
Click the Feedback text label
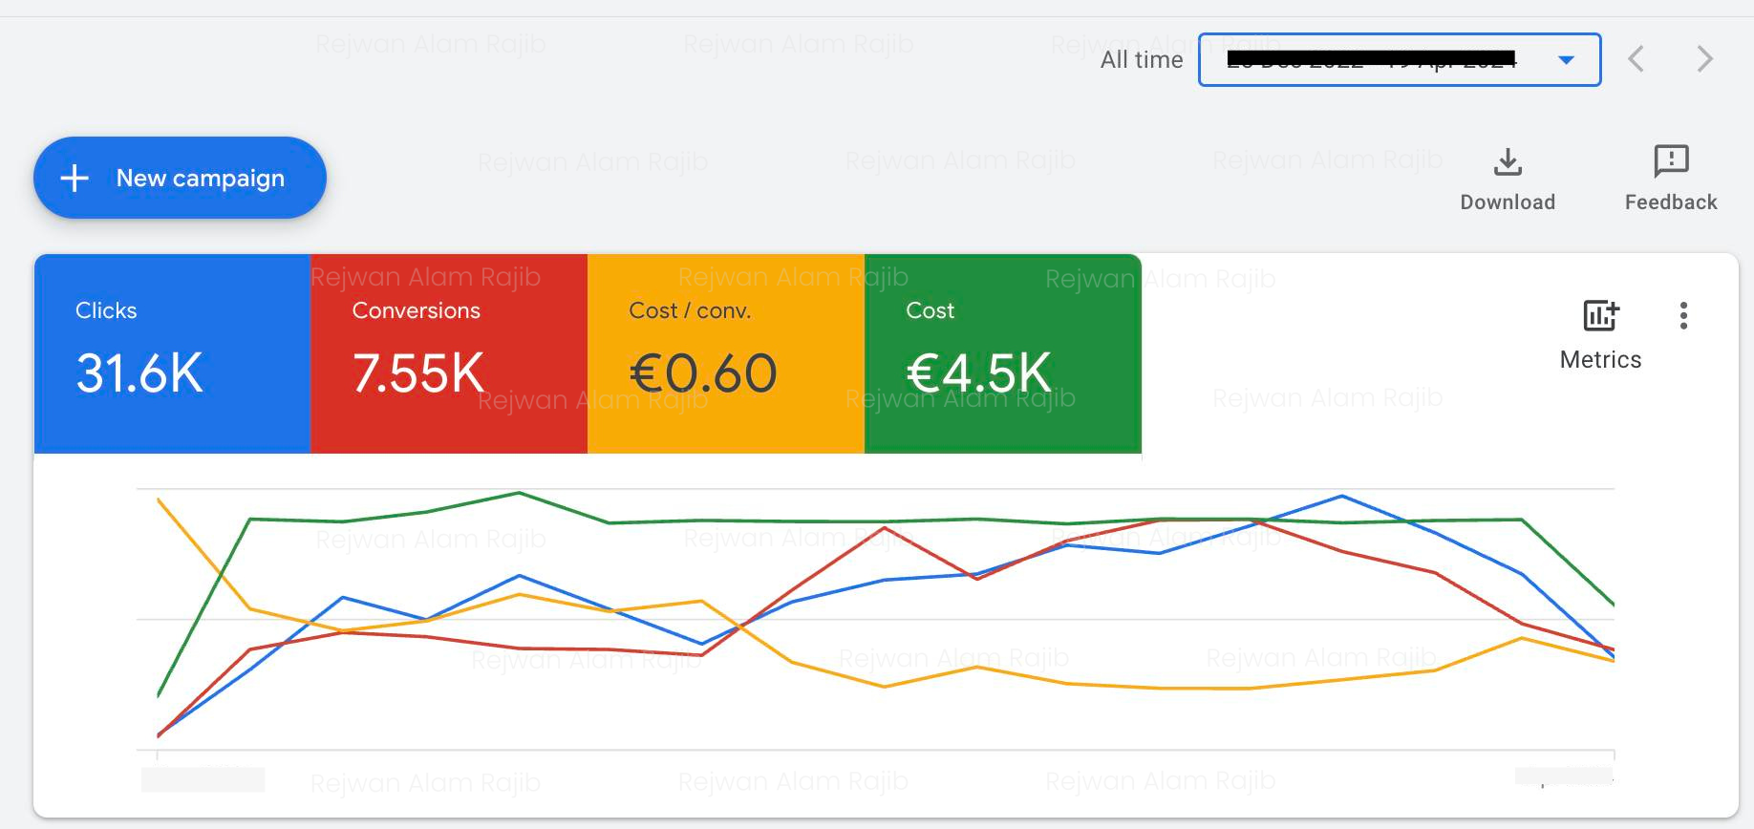pos(1671,202)
